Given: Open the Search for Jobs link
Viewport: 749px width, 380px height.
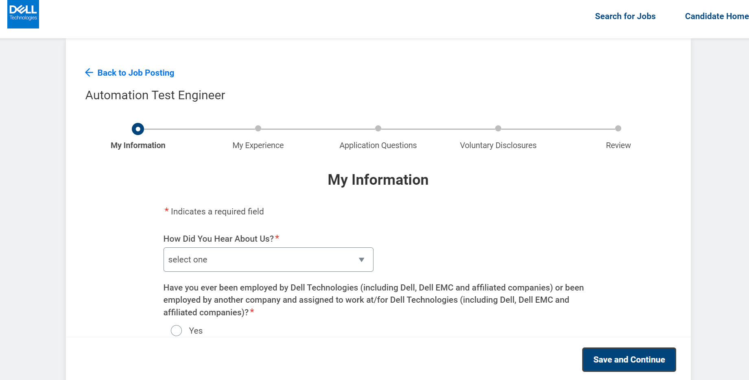Looking at the screenshot, I should pyautogui.click(x=625, y=16).
